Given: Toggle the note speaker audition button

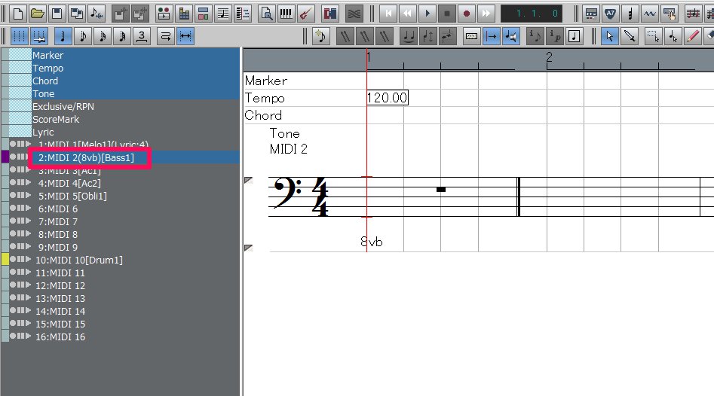Looking at the screenshot, I should coord(511,36).
